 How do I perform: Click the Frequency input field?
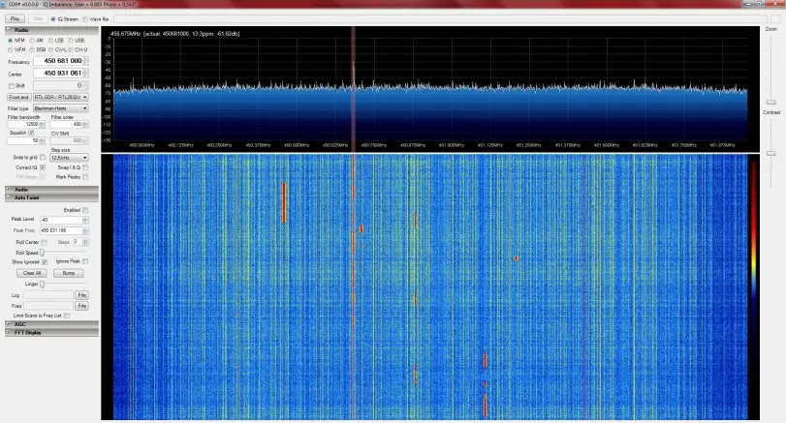point(56,61)
